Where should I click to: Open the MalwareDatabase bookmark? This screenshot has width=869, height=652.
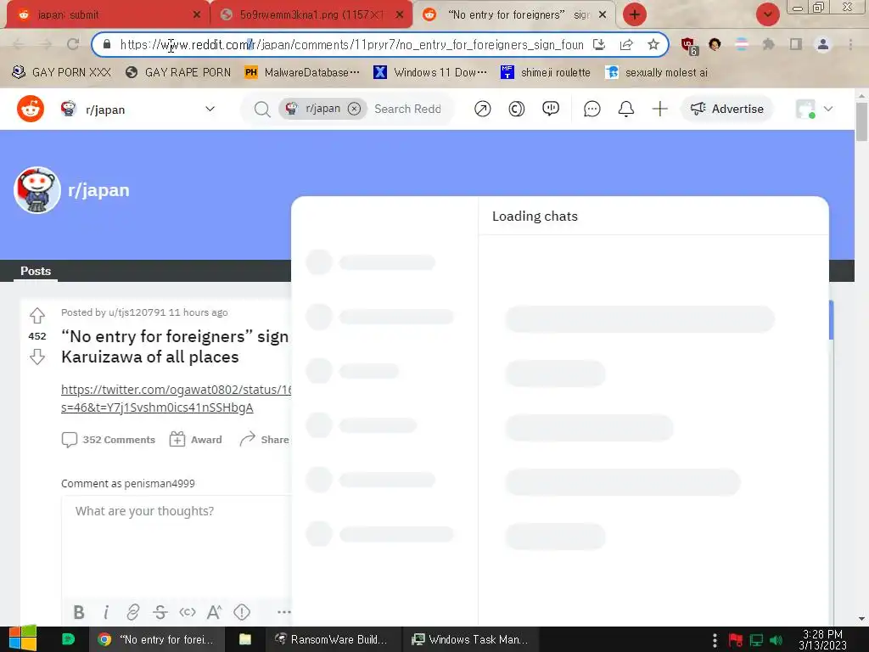pyautogui.click(x=302, y=72)
